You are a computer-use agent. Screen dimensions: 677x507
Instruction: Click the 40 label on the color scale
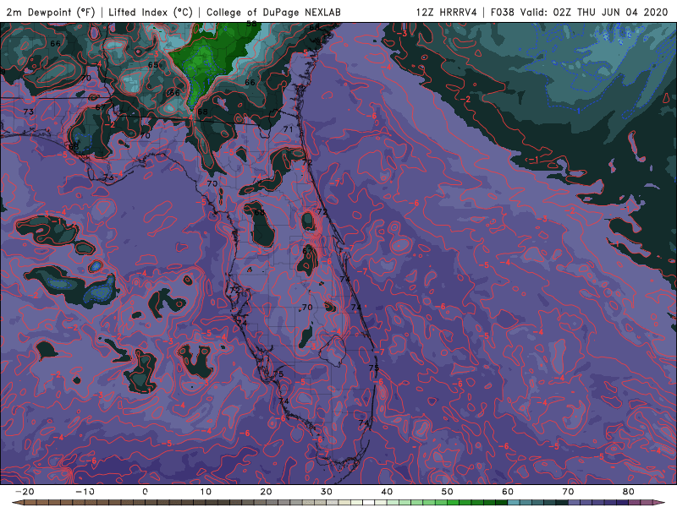pyautogui.click(x=387, y=492)
